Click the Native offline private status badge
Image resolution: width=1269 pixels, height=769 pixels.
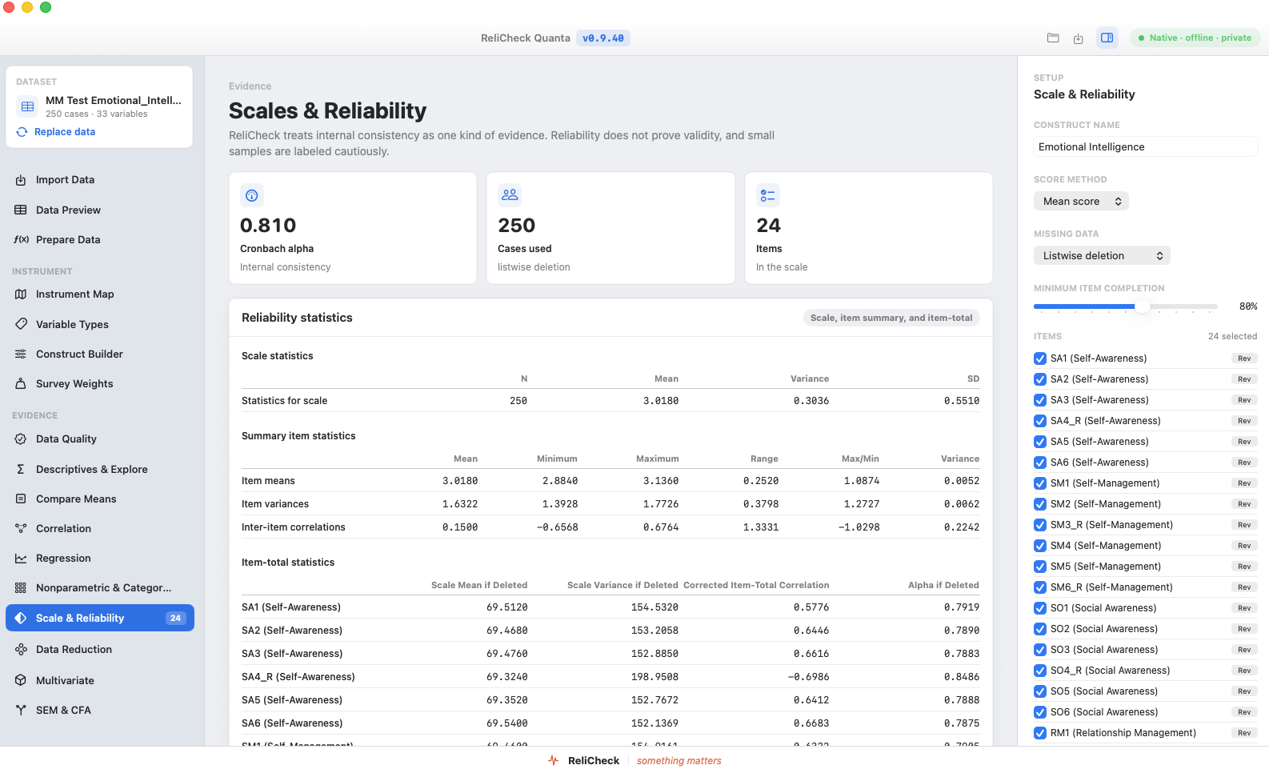(x=1195, y=38)
